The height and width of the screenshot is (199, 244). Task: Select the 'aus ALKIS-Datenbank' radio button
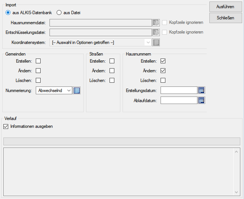[8, 13]
